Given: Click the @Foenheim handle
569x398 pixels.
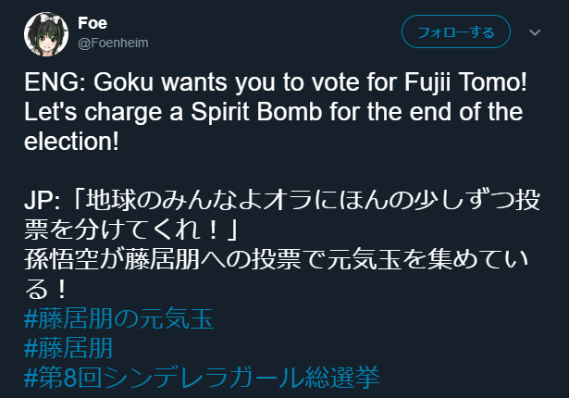Looking at the screenshot, I should point(113,43).
